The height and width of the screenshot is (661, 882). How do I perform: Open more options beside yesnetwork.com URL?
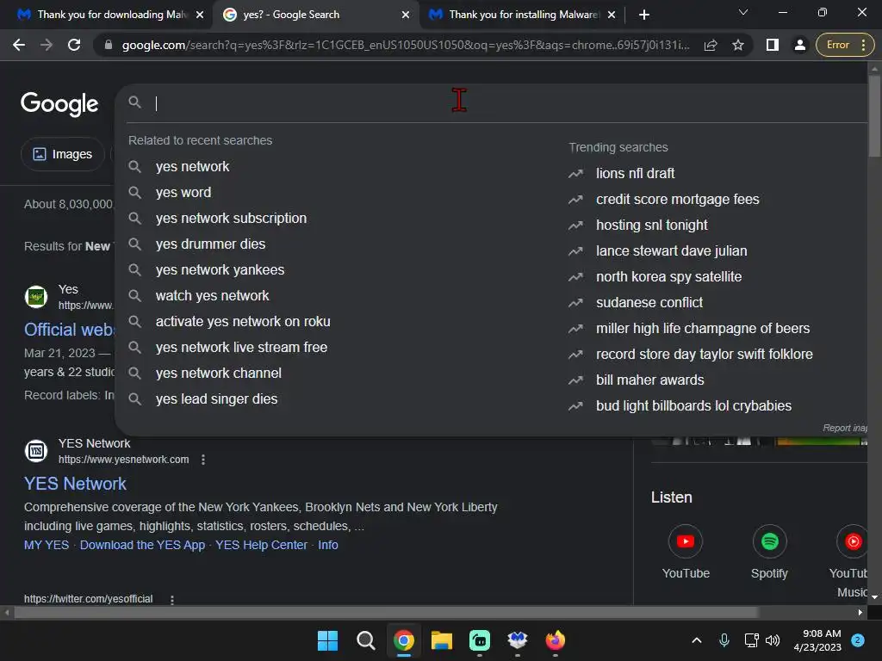(203, 460)
